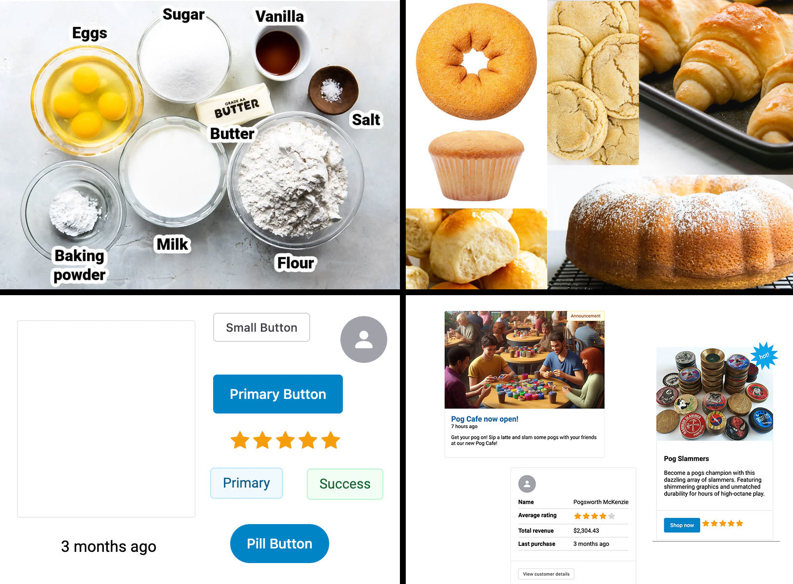Viewport: 793px width, 584px height.
Task: Click the small avatar in customer card
Action: (x=527, y=484)
